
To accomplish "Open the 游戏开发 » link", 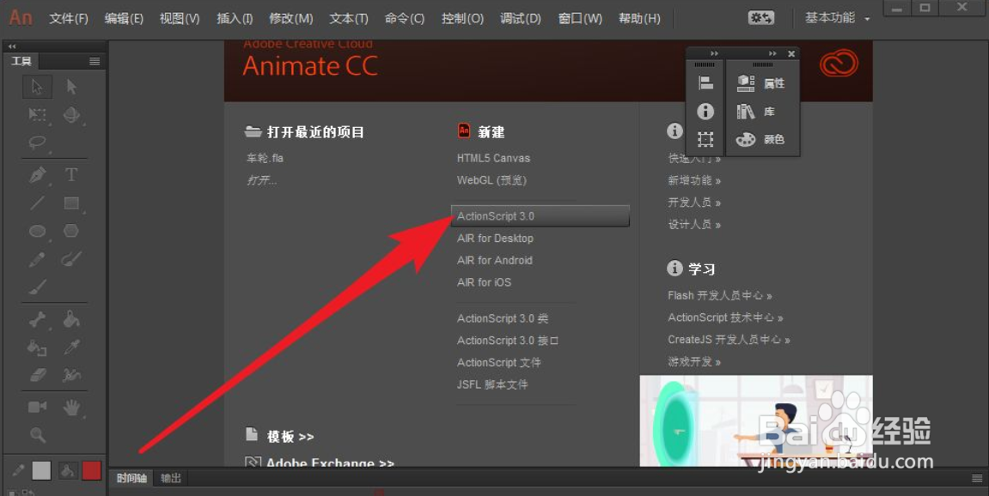I will (693, 362).
